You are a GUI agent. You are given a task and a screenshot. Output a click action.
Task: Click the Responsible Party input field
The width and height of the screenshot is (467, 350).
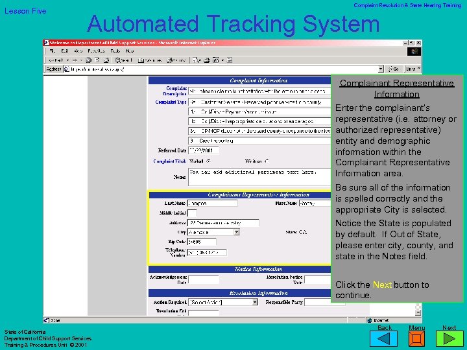coord(318,303)
